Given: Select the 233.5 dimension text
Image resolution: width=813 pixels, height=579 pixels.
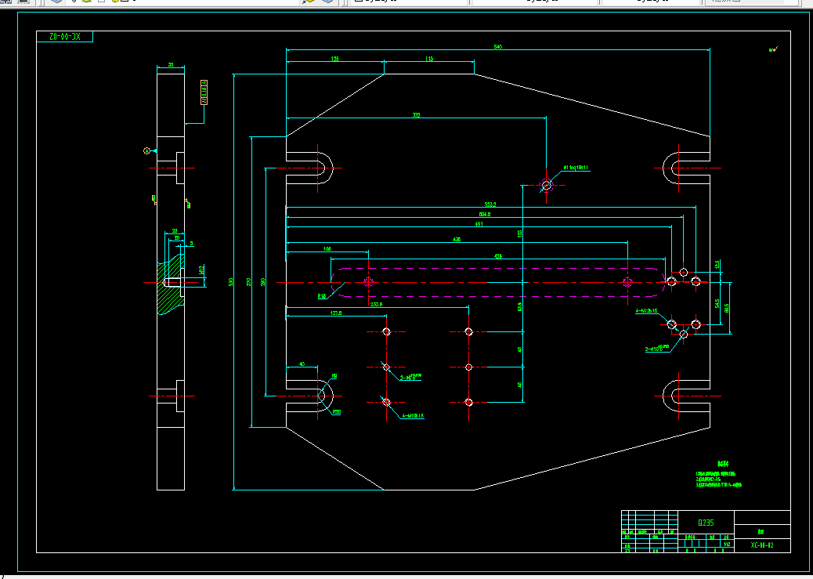Looking at the screenshot, I should pos(376,305).
